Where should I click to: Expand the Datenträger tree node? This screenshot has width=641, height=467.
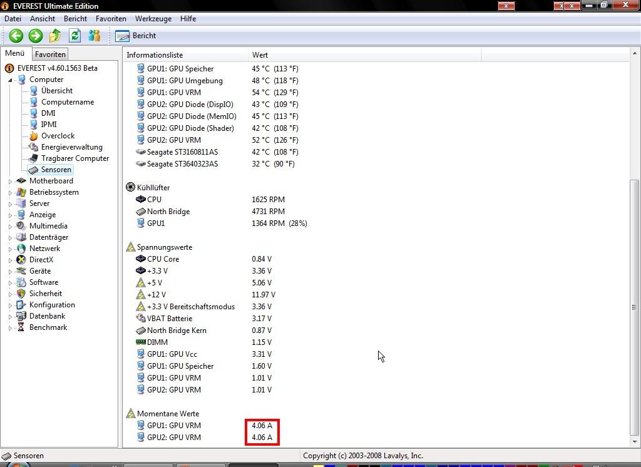[10, 238]
